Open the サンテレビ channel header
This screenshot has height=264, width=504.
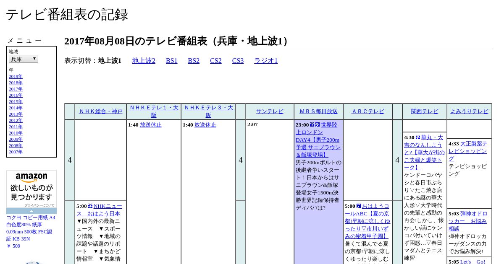click(x=270, y=111)
